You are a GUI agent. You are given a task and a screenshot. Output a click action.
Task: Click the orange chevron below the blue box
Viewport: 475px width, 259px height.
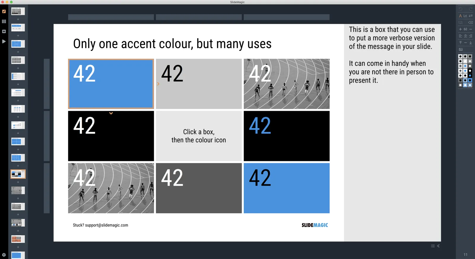pos(111,113)
